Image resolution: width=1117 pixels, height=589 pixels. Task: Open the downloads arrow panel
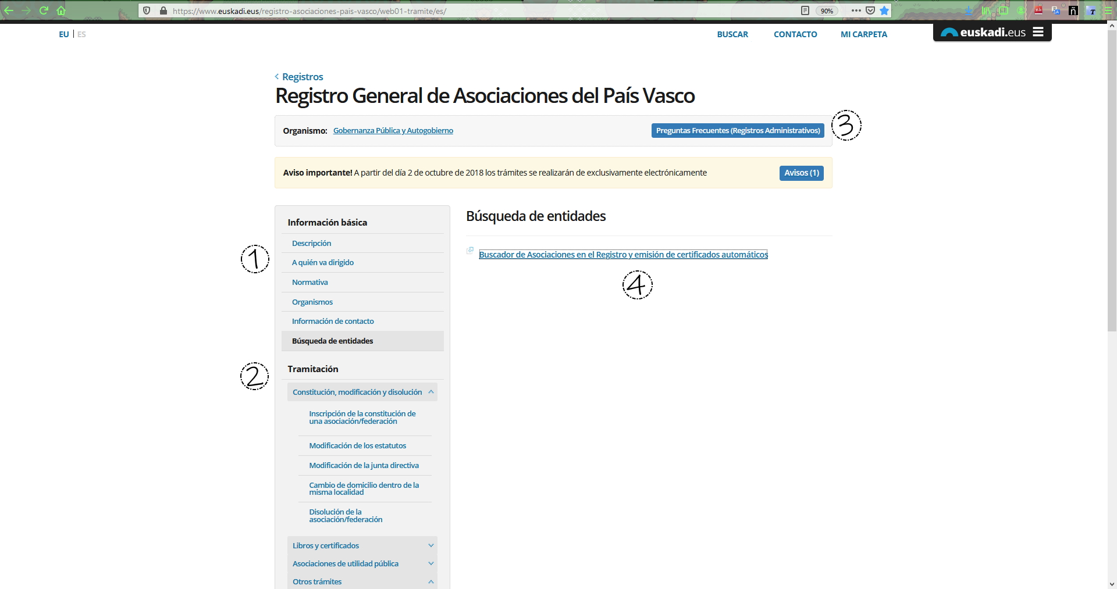[x=969, y=10]
